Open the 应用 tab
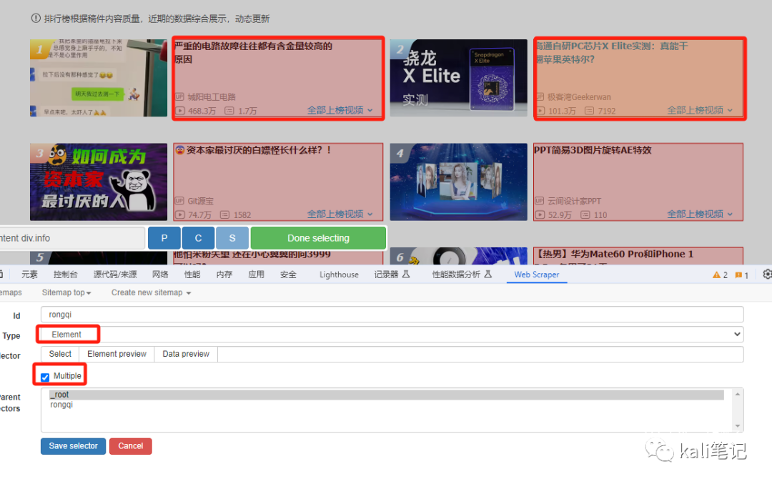The width and height of the screenshot is (772, 484). pos(256,275)
